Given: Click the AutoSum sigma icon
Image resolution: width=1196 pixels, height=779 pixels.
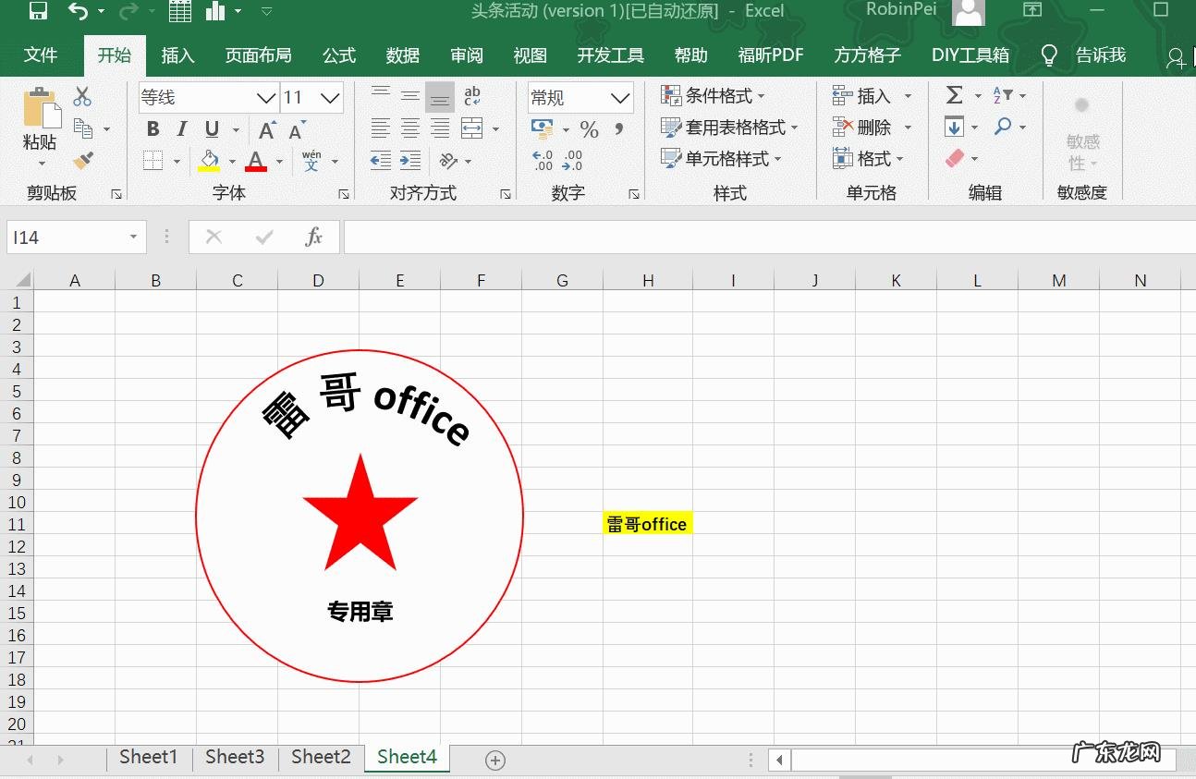Looking at the screenshot, I should pos(955,95).
